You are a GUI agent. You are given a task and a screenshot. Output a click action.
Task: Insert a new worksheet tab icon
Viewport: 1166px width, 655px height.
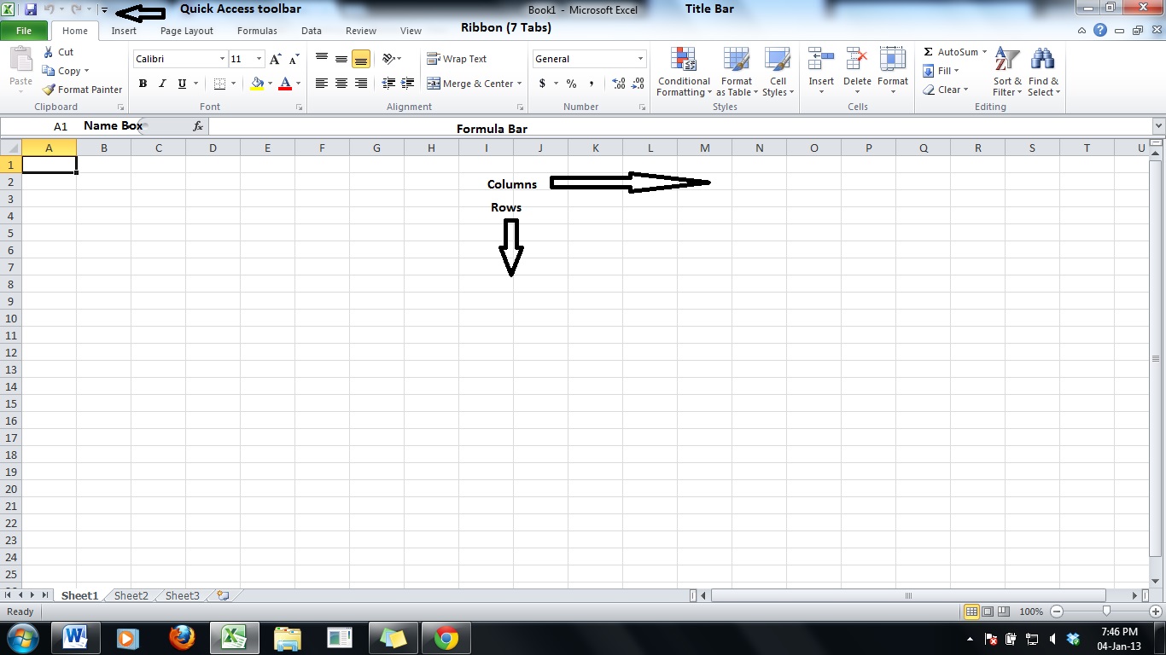pyautogui.click(x=223, y=595)
